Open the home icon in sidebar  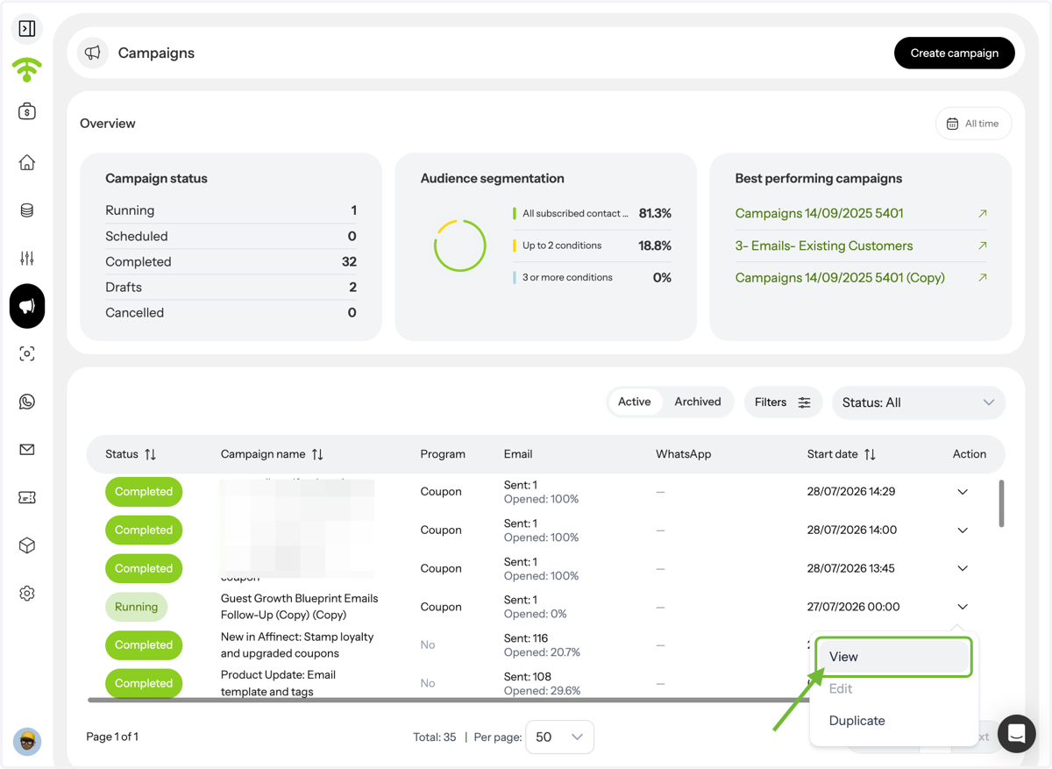(27, 162)
